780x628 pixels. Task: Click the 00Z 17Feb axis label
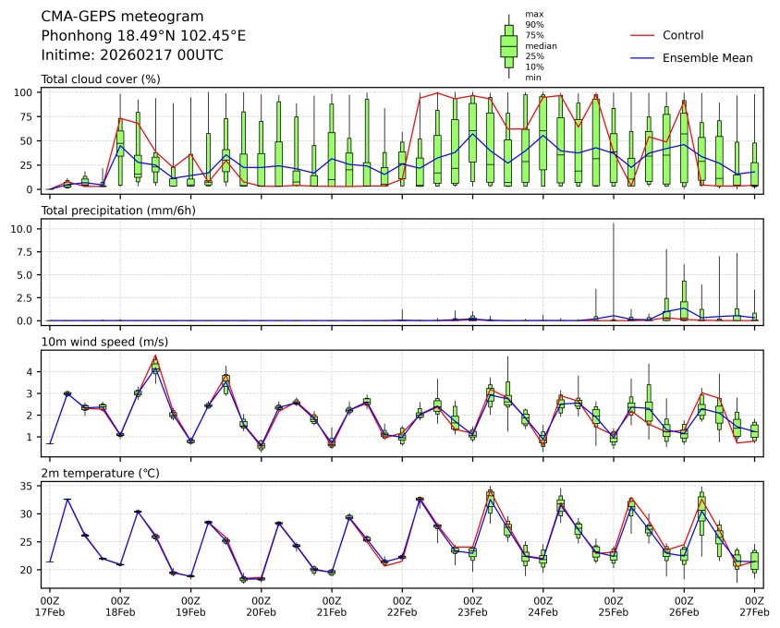click(x=50, y=606)
